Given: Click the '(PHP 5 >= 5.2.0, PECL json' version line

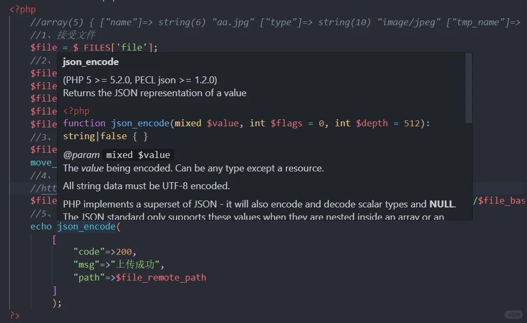Looking at the screenshot, I should pos(140,80).
